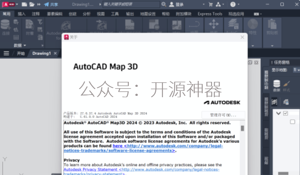Image resolution: width=300 pixels, height=175 pixels.
Task: Check the empty nested layer checkbox
Action: click(292, 122)
